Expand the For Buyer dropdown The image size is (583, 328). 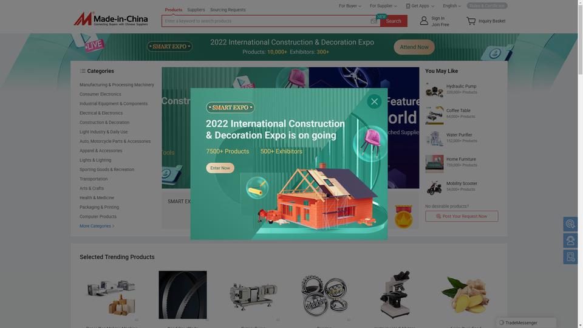point(350,6)
